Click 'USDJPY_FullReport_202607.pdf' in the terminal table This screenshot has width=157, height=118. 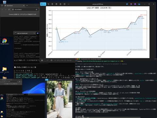[x=27, y=77]
